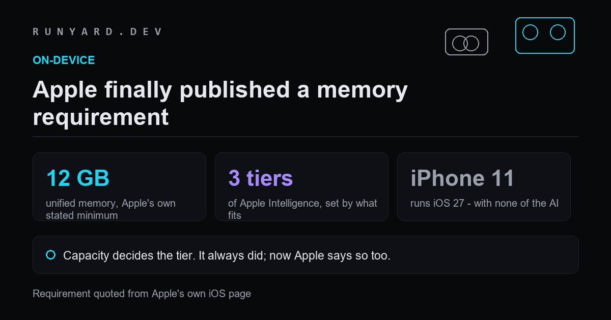The width and height of the screenshot is (611, 320).
Task: Choose the first stat card about memory
Action: pos(119,186)
